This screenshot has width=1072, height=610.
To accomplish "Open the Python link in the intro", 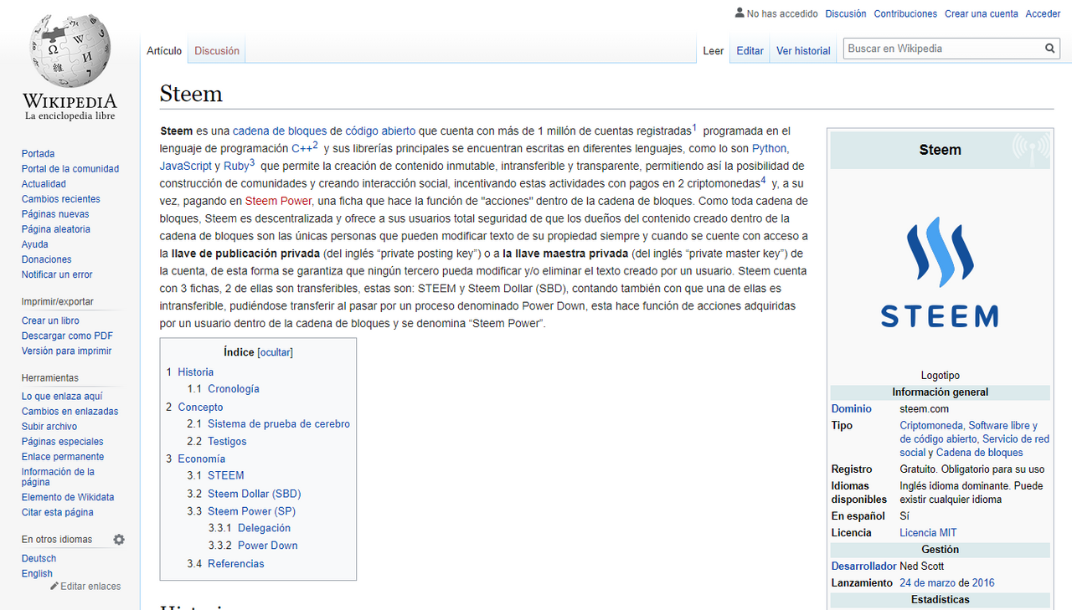I will 770,148.
